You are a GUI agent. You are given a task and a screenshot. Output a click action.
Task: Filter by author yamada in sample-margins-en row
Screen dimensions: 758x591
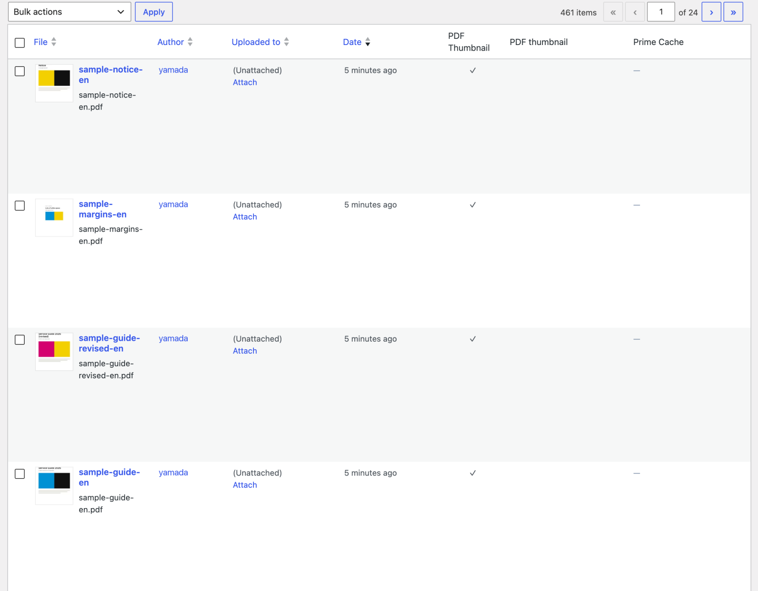tap(173, 204)
